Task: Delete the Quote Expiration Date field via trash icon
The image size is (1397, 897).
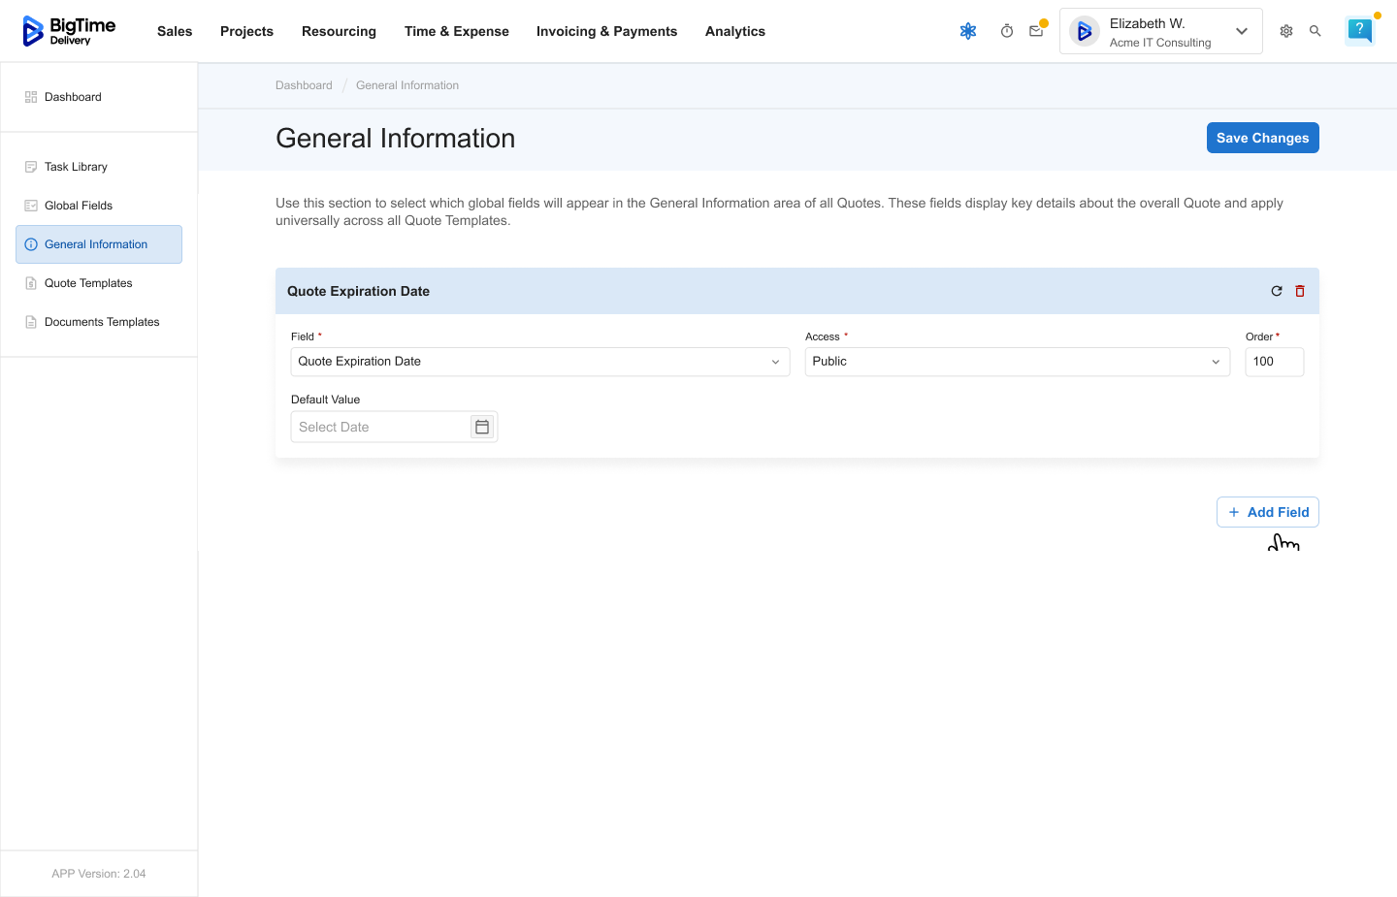Action: 1300,291
